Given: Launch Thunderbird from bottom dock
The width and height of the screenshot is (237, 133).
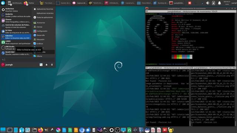Looking at the screenshot, I should coord(88,130).
